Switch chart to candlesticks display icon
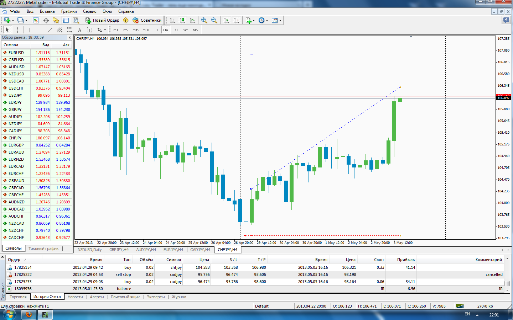The height and width of the screenshot is (320, 513). 182,20
